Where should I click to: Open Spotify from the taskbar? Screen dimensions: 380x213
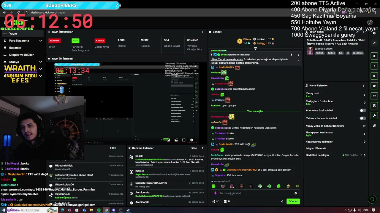[99, 210]
